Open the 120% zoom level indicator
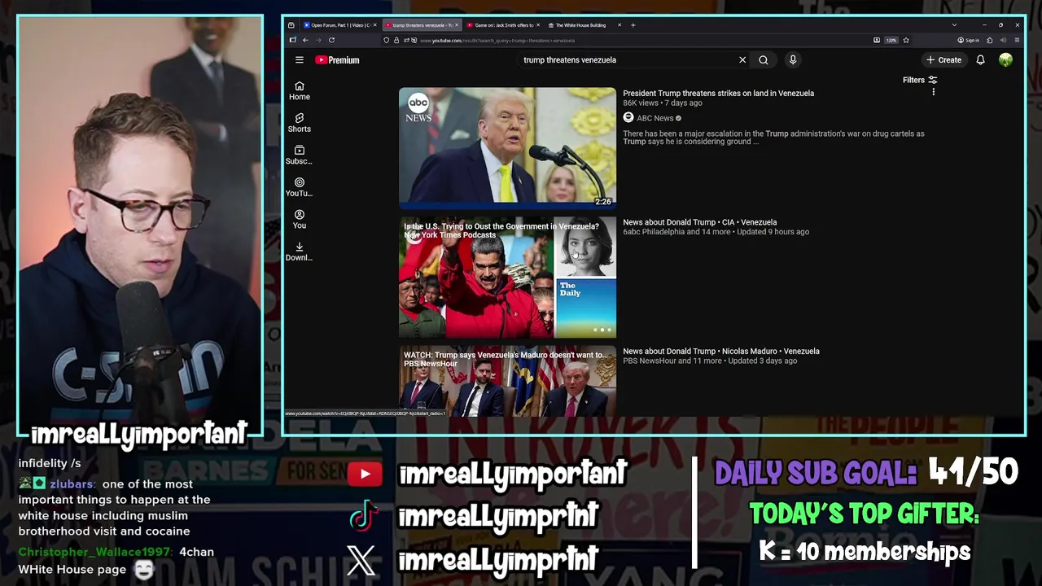The image size is (1042, 586). [x=891, y=40]
